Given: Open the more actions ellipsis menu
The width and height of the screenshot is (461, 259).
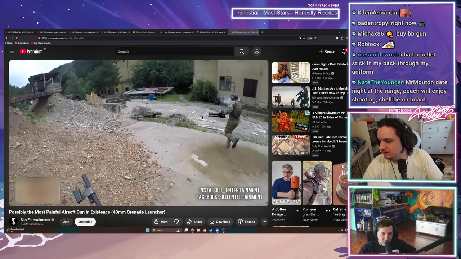Looking at the screenshot, I should pos(264,222).
